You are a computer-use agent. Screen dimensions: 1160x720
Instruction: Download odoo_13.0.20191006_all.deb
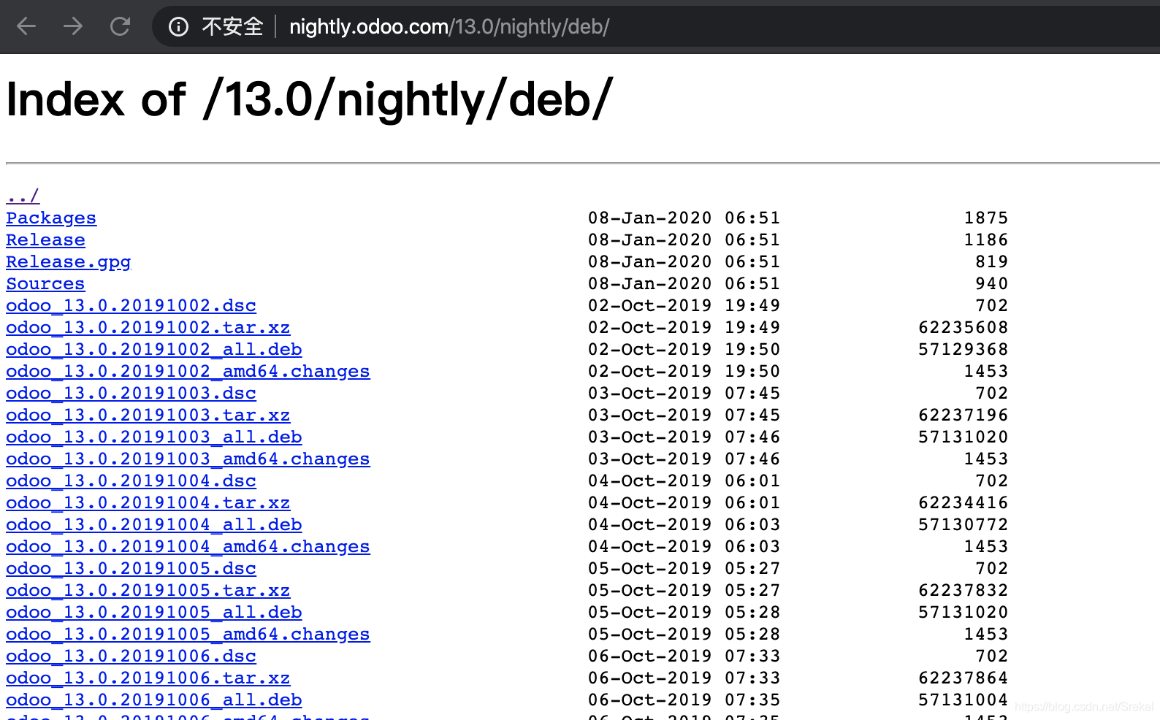tap(154, 700)
